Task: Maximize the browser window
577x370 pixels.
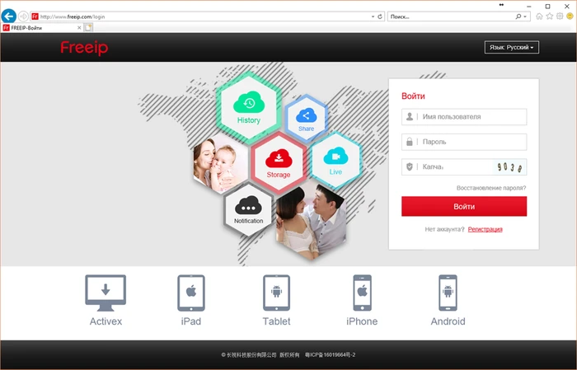Action: (x=548, y=6)
